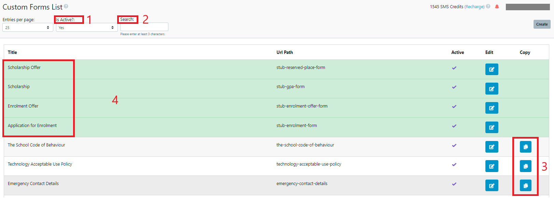Open edit for Enrolment Offer form
The height and width of the screenshot is (198, 554).
[491, 108]
